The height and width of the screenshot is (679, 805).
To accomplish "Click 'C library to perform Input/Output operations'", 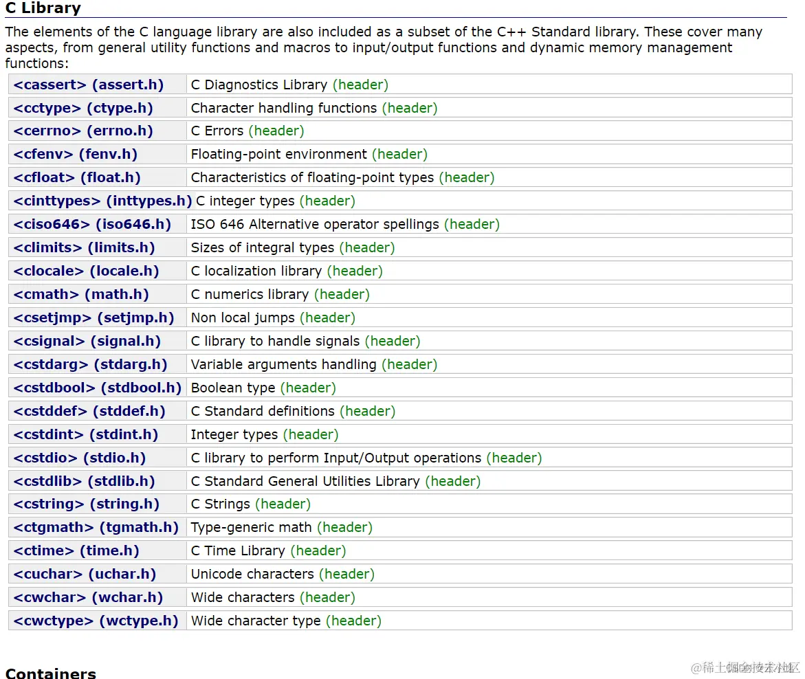I will coord(335,458).
